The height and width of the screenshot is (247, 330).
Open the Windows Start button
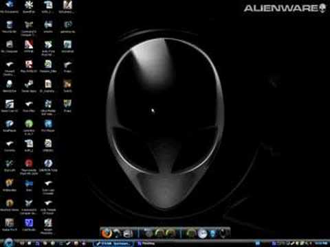tap(8, 243)
